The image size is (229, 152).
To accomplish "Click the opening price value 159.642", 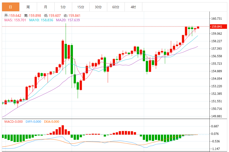I will [x=15, y=16].
